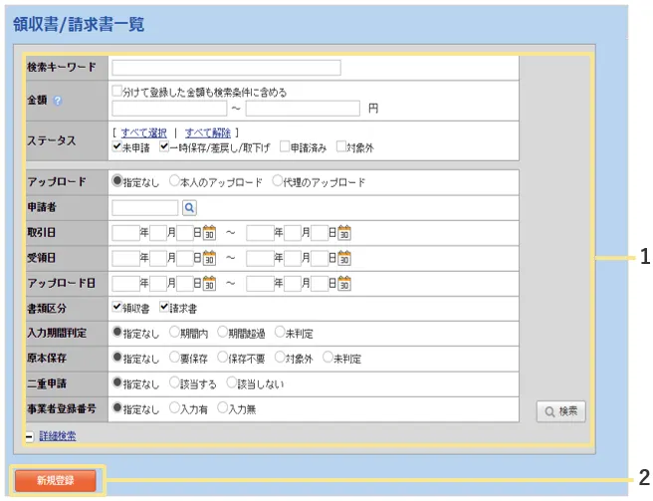The height and width of the screenshot is (501, 653).
Task: Click the すべて選択 link
Action: (143, 132)
